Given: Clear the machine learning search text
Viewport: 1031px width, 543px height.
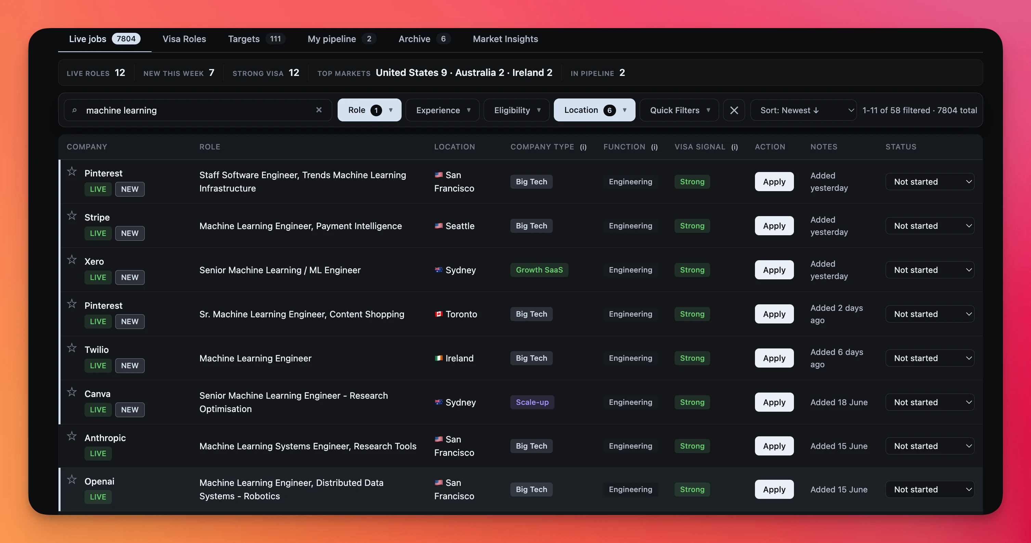Looking at the screenshot, I should (318, 110).
